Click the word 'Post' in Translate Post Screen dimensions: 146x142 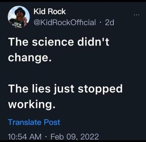coord(52,122)
